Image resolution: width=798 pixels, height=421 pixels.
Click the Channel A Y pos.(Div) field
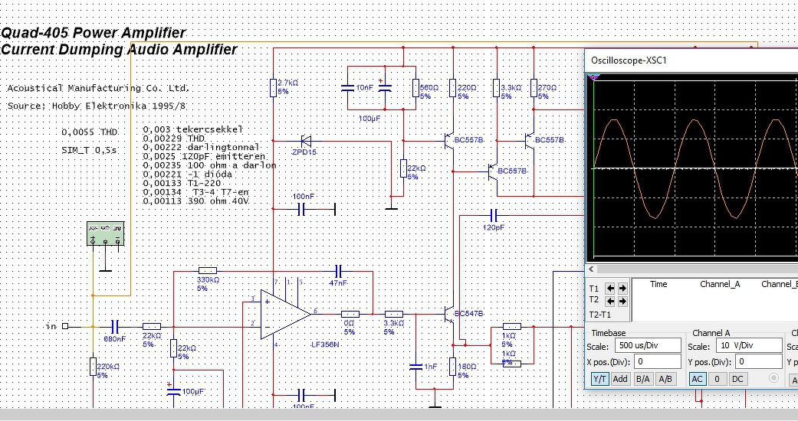click(x=760, y=361)
